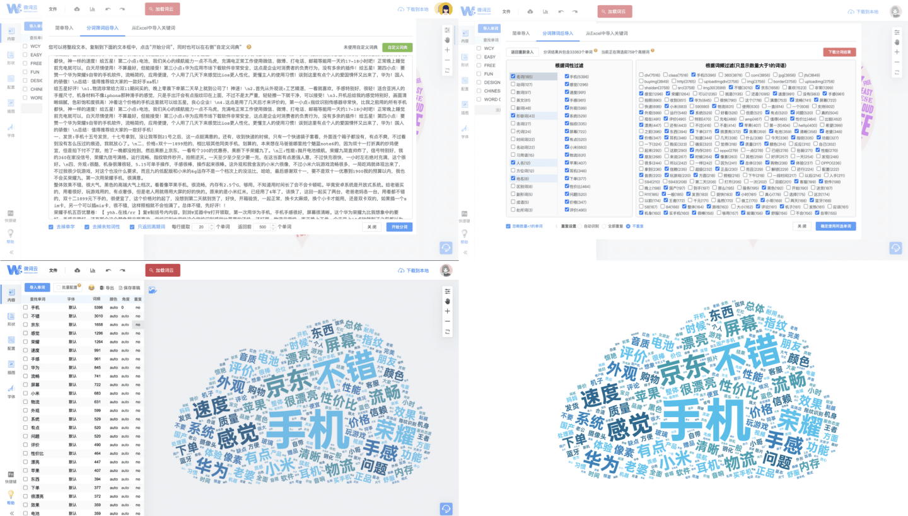Open the 简单导入 tab in the word-filter dialog

pos(521,33)
